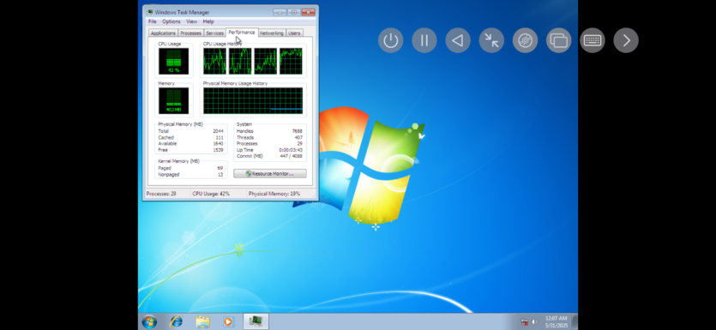The height and width of the screenshot is (330, 716).
Task: Click the Task Manager title bar icon
Action: point(150,12)
